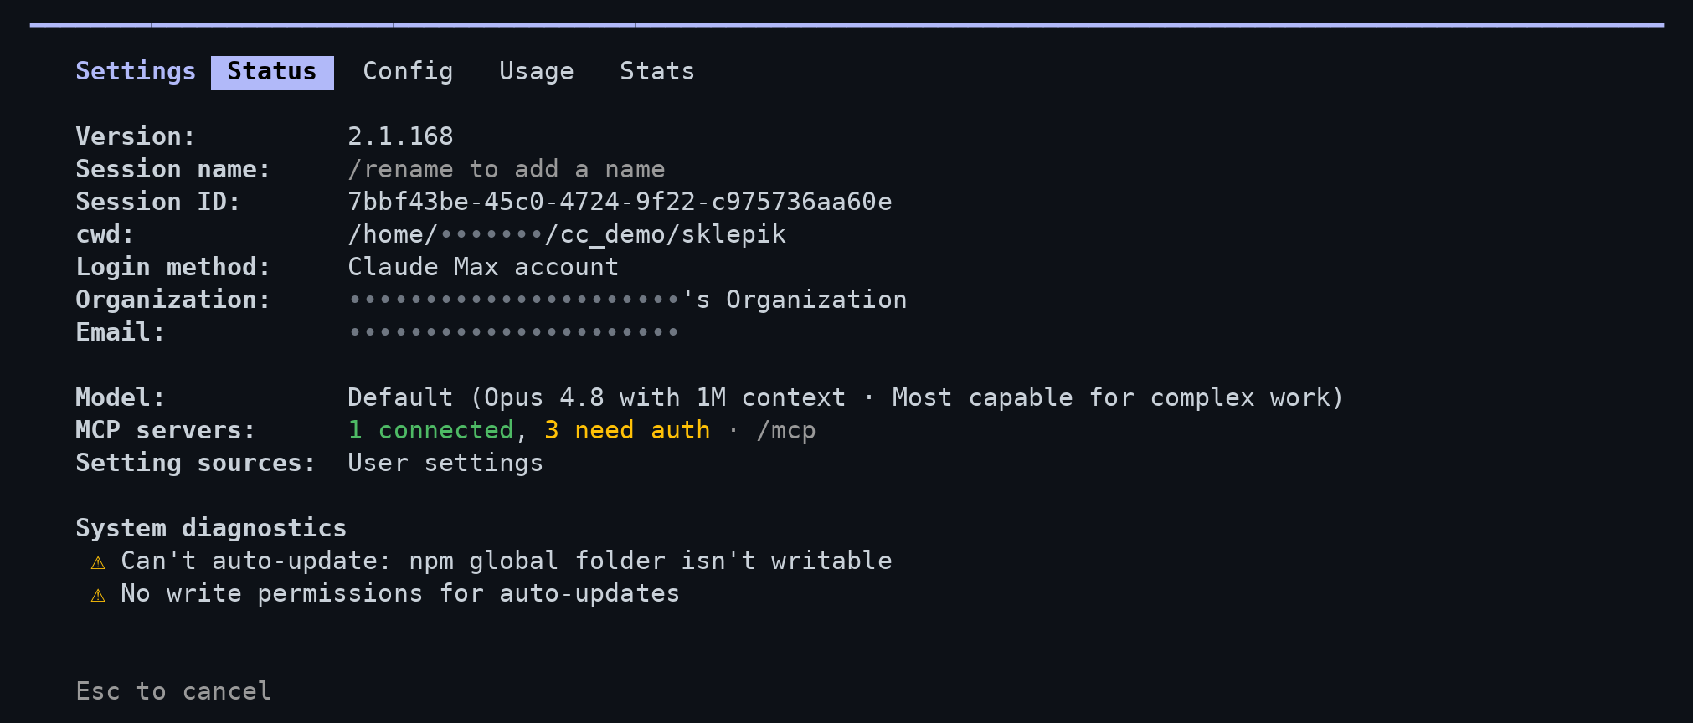Select the Stats tab
1693x723 pixels.
[656, 72]
